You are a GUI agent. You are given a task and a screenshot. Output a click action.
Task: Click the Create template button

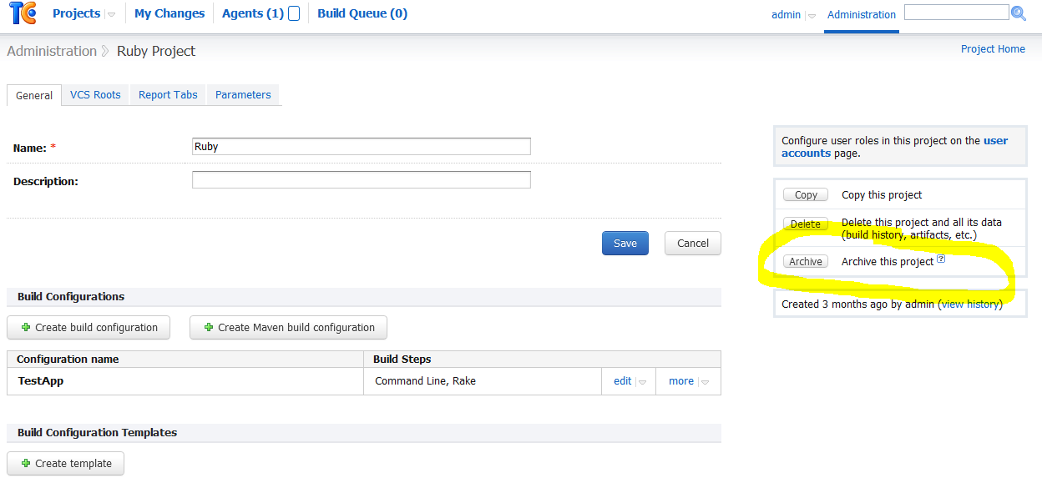(65, 464)
